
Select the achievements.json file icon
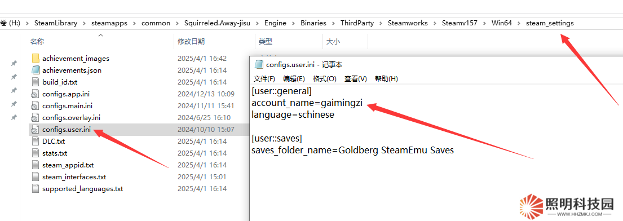pyautogui.click(x=36, y=70)
